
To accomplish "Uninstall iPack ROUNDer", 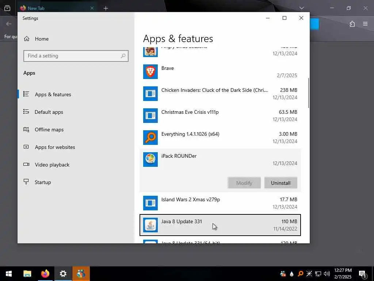I will pyautogui.click(x=281, y=183).
